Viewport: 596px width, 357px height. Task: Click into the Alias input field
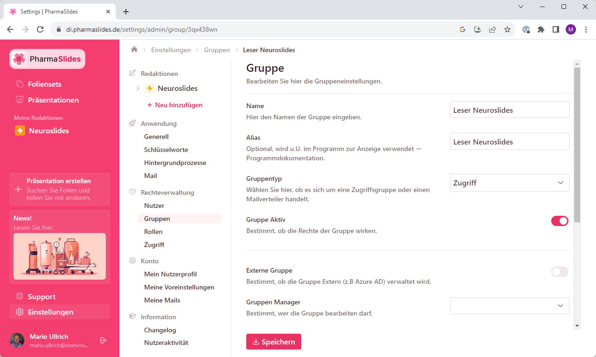coord(509,142)
